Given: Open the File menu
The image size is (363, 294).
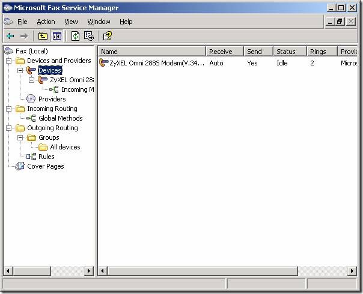Looking at the screenshot, I should point(22,22).
